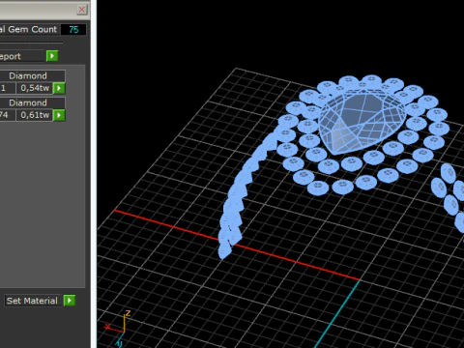
Task: Click the Set Material button
Action: [33, 301]
